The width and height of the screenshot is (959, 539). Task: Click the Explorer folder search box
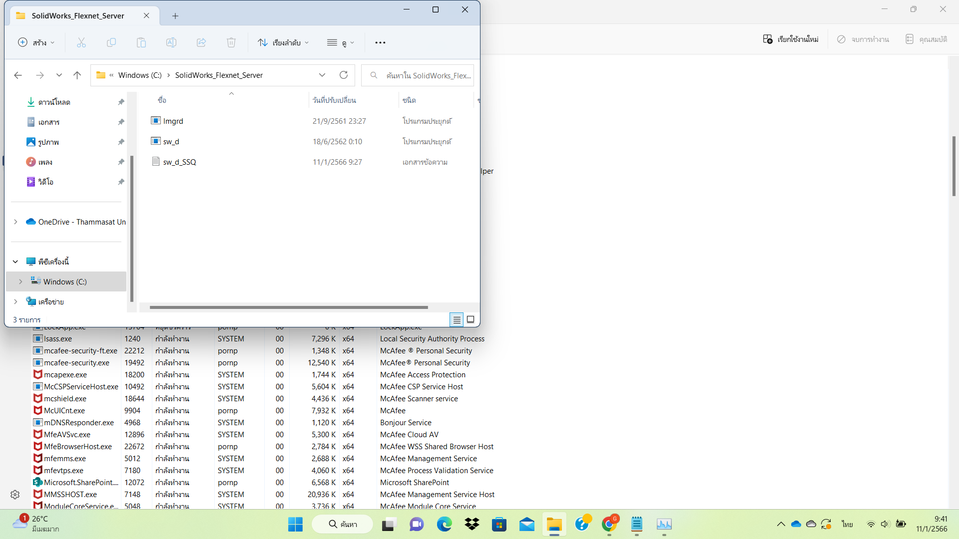pos(418,75)
